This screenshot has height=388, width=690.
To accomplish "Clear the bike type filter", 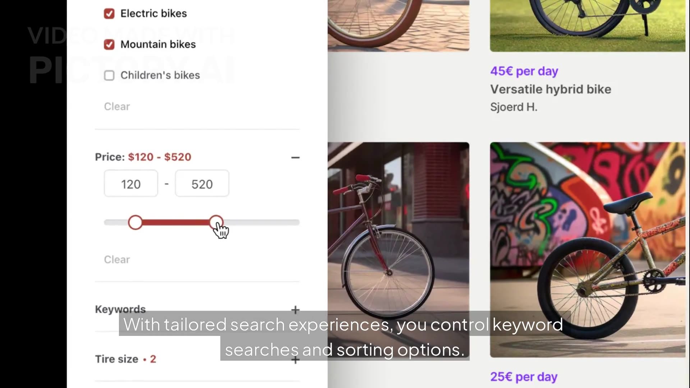I will pos(117,106).
